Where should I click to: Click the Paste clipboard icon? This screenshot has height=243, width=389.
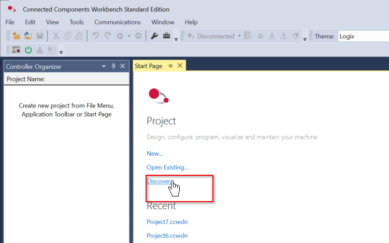click(79, 36)
